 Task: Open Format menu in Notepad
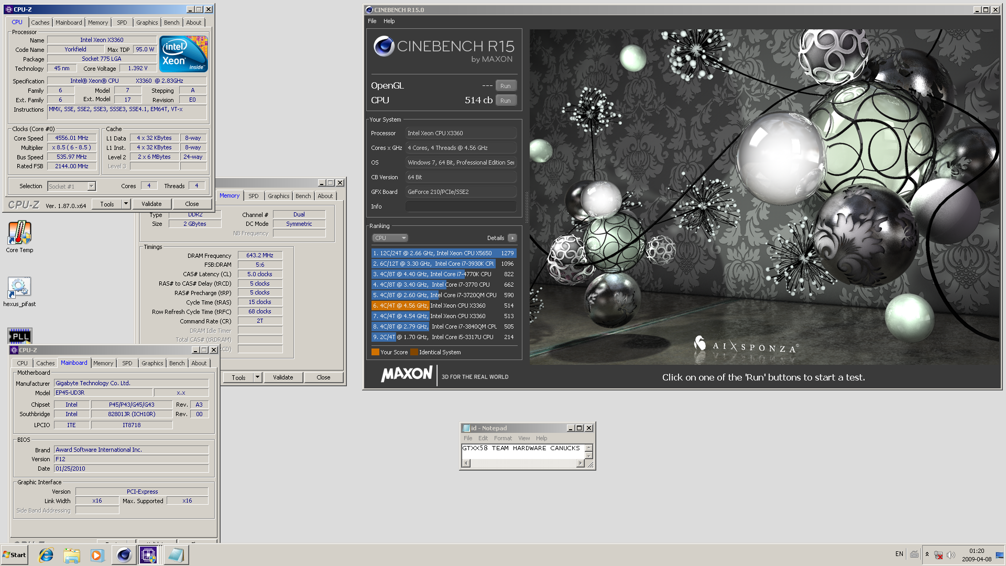pos(503,438)
